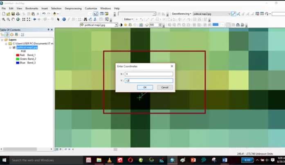Open an existing map document
Image resolution: width=285 pixels, height=165 pixels.
pos(8,14)
